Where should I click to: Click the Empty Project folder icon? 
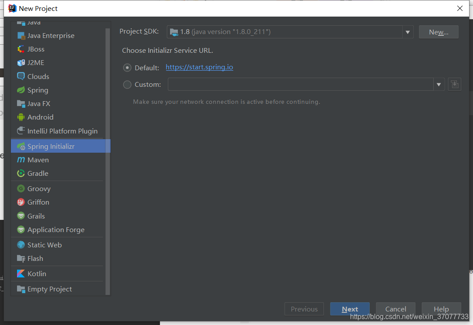[21, 289]
